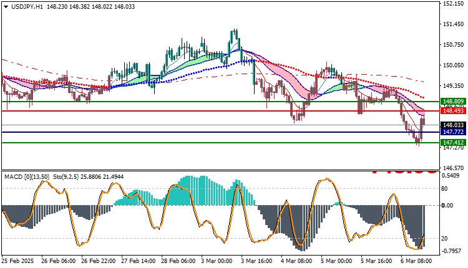This screenshot has width=468, height=268.
Task: Select the 5 Mar 16:00 time label
Action: (x=377, y=261)
